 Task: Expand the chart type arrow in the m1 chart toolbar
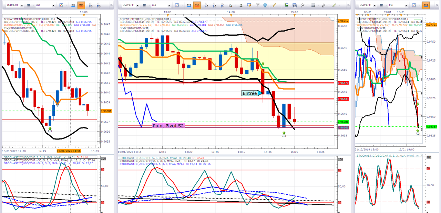[x=66, y=5]
